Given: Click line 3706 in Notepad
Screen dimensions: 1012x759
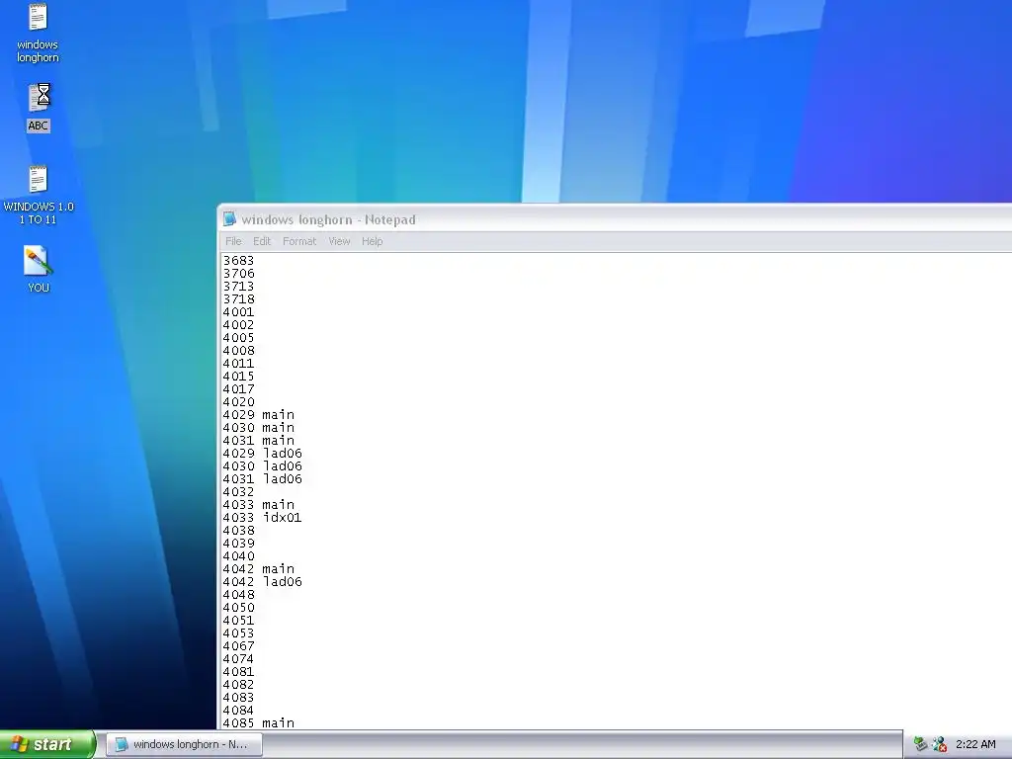Looking at the screenshot, I should pyautogui.click(x=238, y=274).
